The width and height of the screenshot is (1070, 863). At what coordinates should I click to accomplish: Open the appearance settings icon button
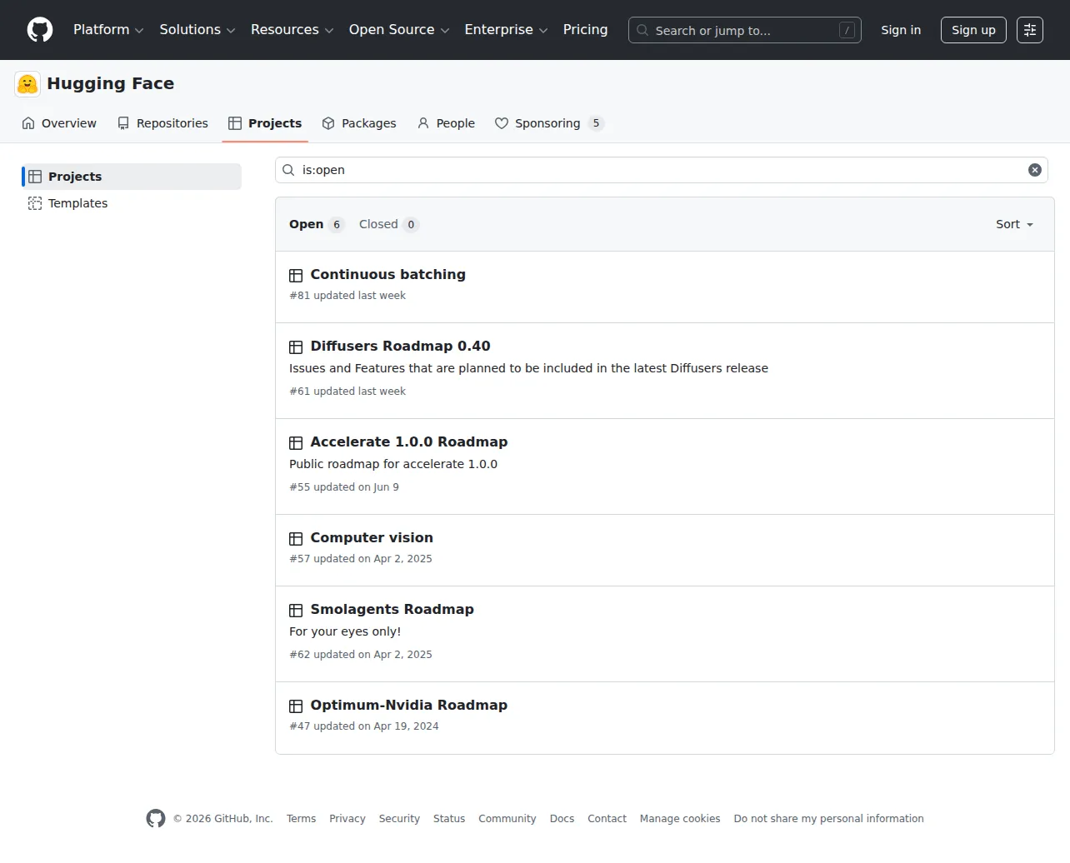click(x=1030, y=30)
